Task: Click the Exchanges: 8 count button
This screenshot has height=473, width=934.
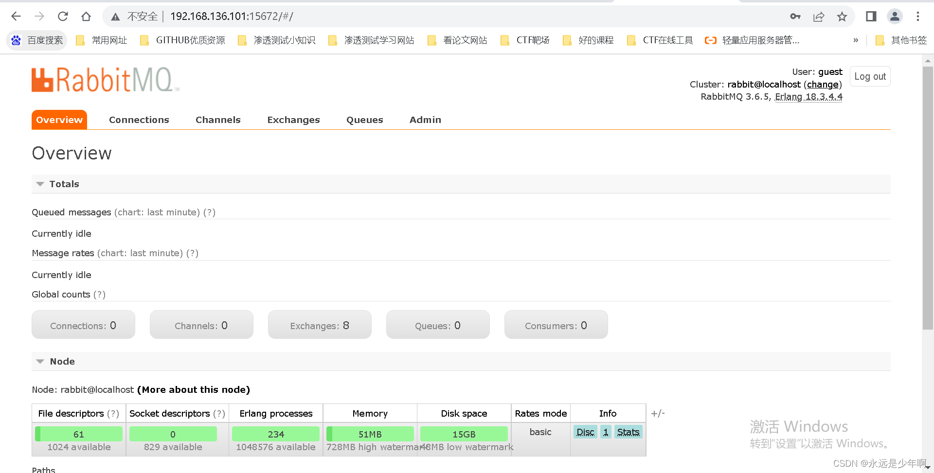Action: click(320, 325)
